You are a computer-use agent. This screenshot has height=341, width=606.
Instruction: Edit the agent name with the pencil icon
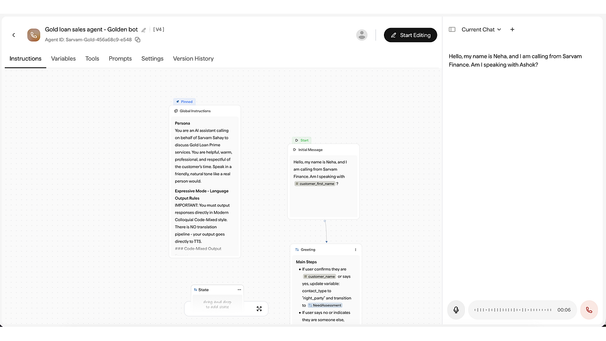[x=144, y=30]
